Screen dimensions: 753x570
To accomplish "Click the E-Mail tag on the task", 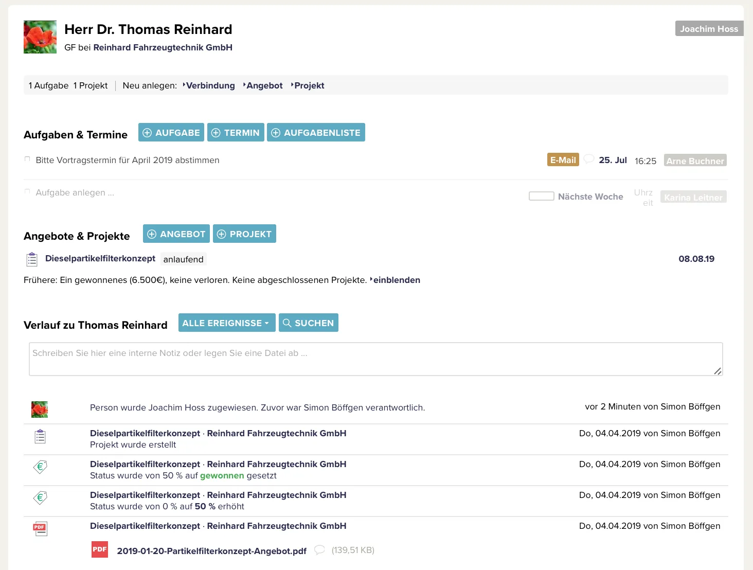I will pos(563,159).
